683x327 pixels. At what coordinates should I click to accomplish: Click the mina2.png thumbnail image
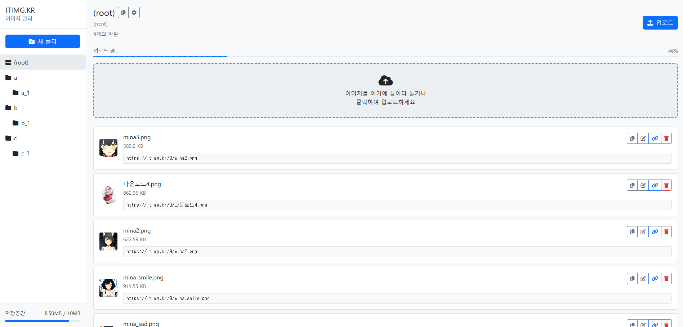point(108,242)
